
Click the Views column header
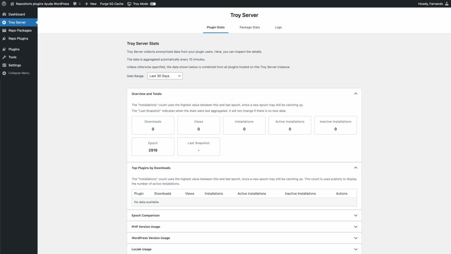[190, 193]
